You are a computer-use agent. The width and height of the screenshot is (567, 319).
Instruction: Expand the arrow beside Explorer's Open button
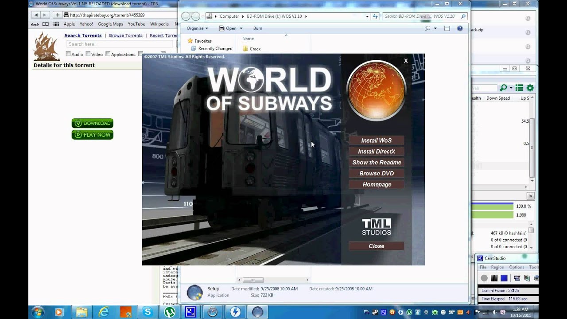coord(241,28)
